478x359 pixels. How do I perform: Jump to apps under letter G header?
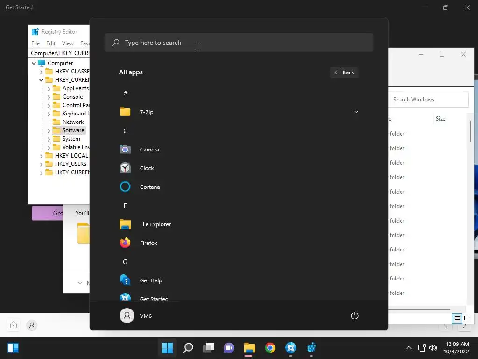(125, 262)
